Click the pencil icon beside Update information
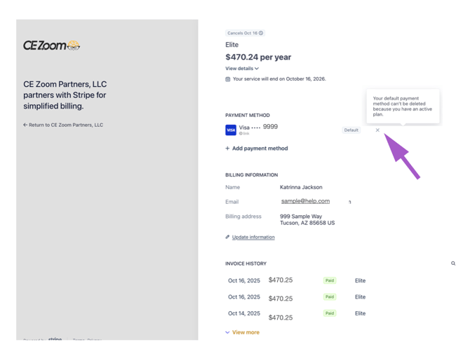Screen dimensions: 470x356 pos(227,237)
